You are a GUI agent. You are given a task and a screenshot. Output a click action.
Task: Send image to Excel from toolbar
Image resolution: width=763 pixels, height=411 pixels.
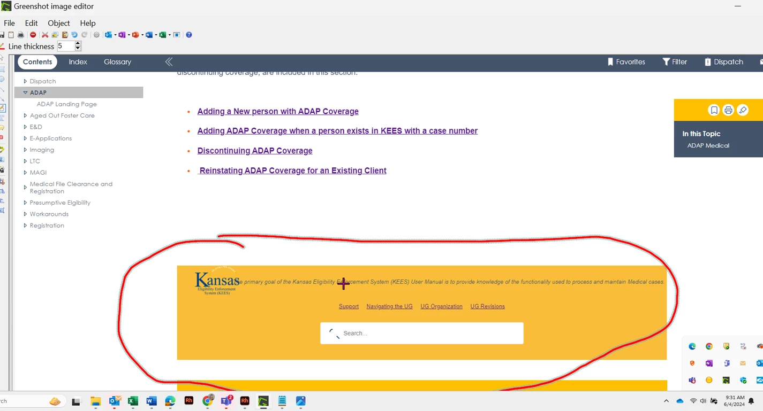[x=163, y=35]
